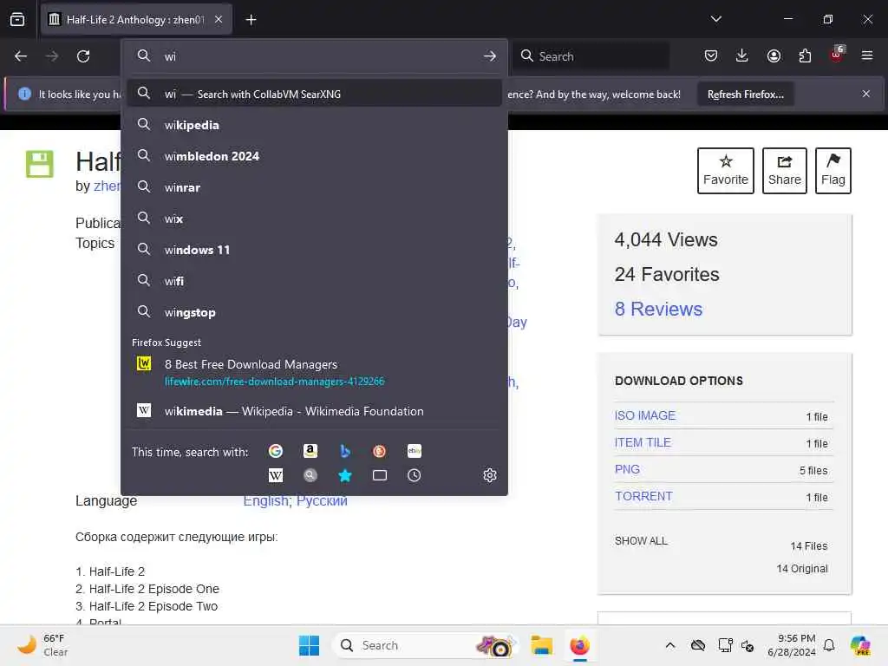This screenshot has width=888, height=666.
Task: Open the 8 Reviews link
Action: [x=659, y=309]
